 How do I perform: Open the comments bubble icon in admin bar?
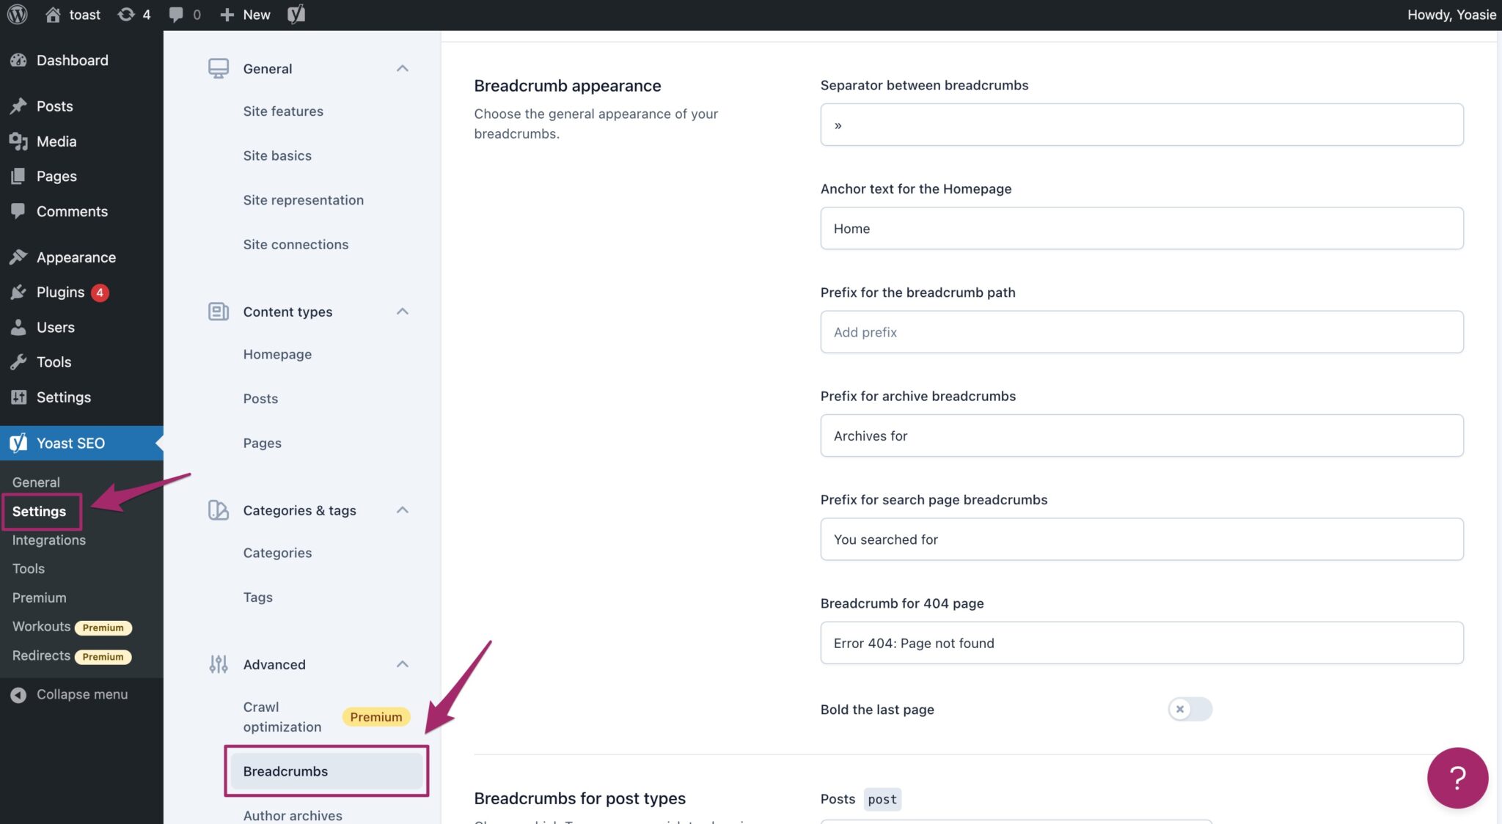pyautogui.click(x=176, y=14)
